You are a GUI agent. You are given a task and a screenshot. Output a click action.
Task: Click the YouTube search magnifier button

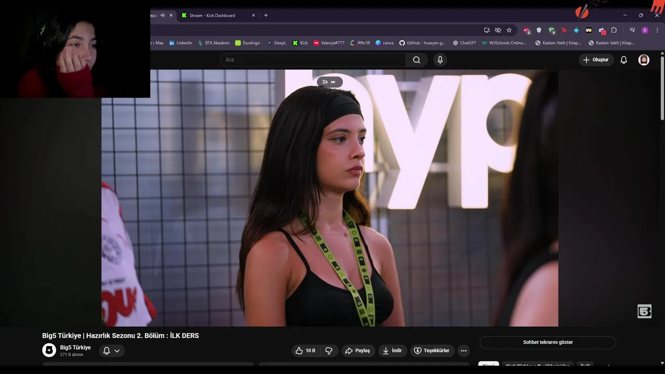click(x=417, y=60)
